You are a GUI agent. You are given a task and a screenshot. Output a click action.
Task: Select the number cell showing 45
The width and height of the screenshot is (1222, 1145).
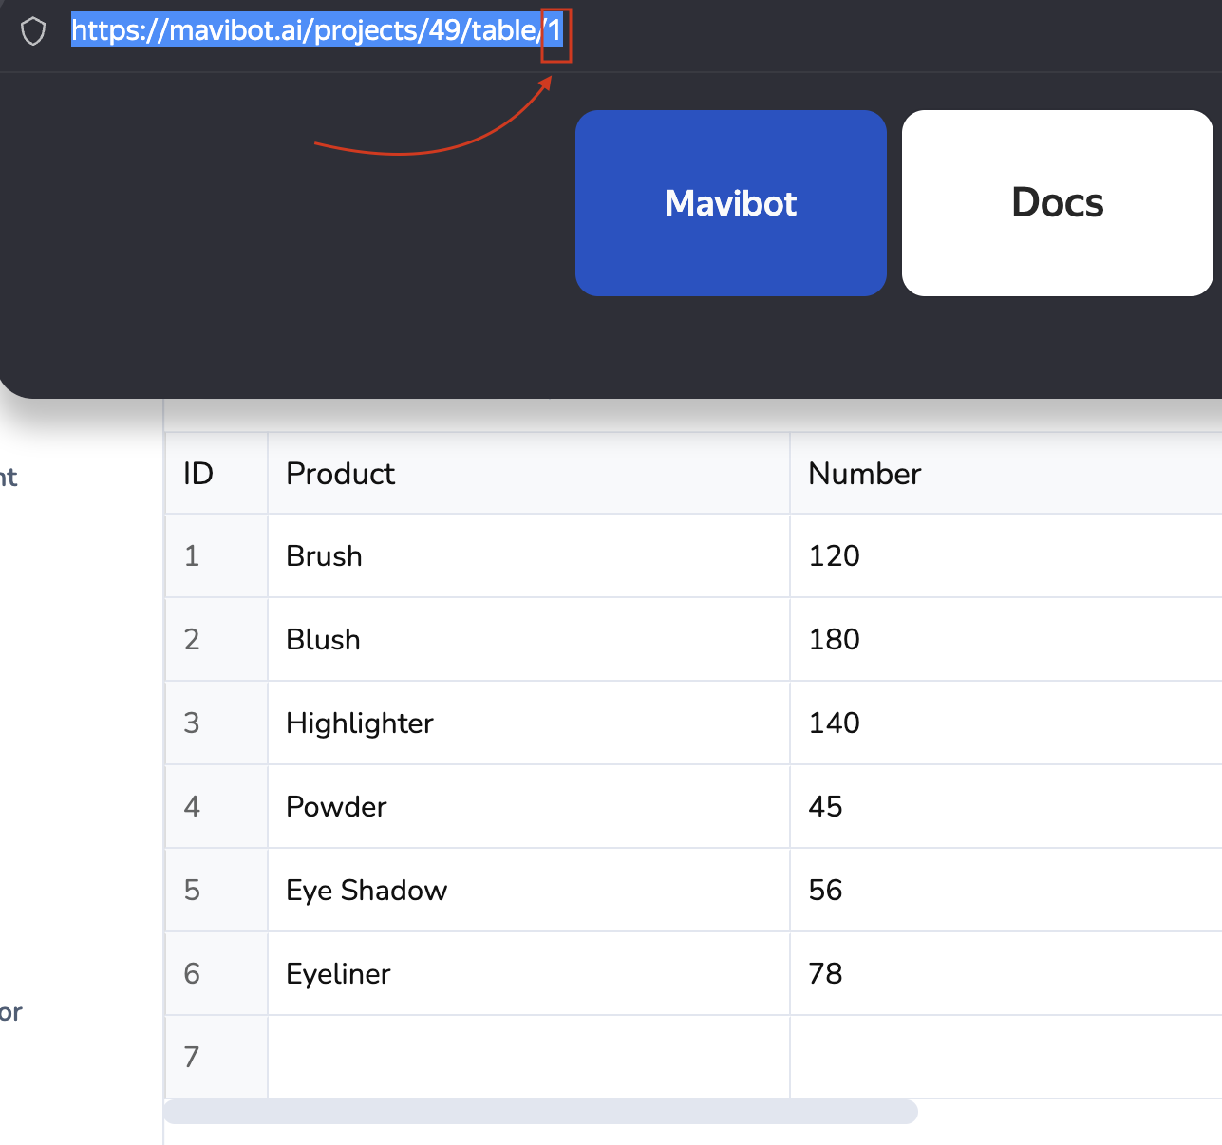pyautogui.click(x=825, y=807)
